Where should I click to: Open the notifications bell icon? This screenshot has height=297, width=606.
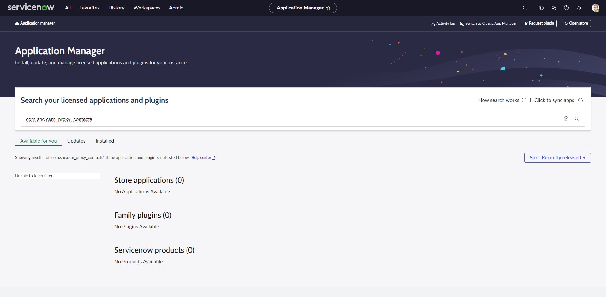pyautogui.click(x=579, y=8)
